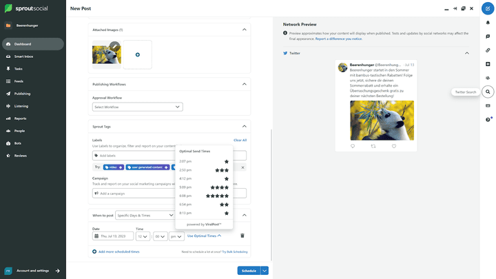Click the Schedule button
The width and height of the screenshot is (496, 279).
(249, 271)
